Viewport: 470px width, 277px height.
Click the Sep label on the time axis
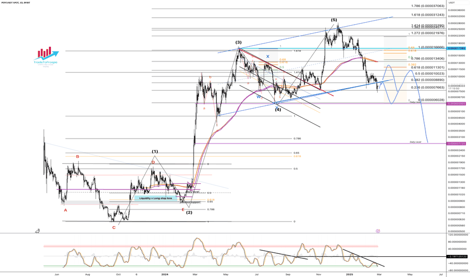click(x=288, y=274)
